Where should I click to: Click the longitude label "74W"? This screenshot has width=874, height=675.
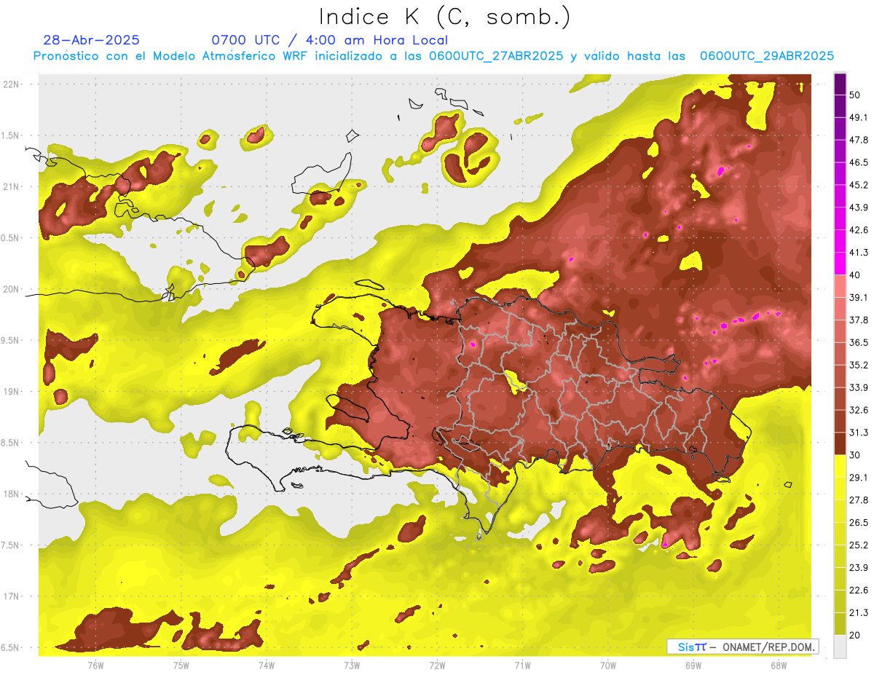(266, 665)
